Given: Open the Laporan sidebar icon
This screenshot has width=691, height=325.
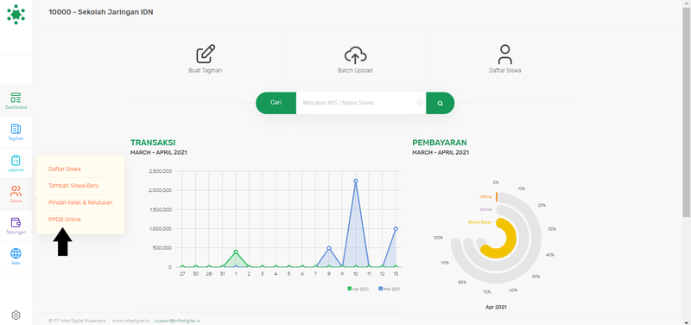Looking at the screenshot, I should tap(16, 160).
